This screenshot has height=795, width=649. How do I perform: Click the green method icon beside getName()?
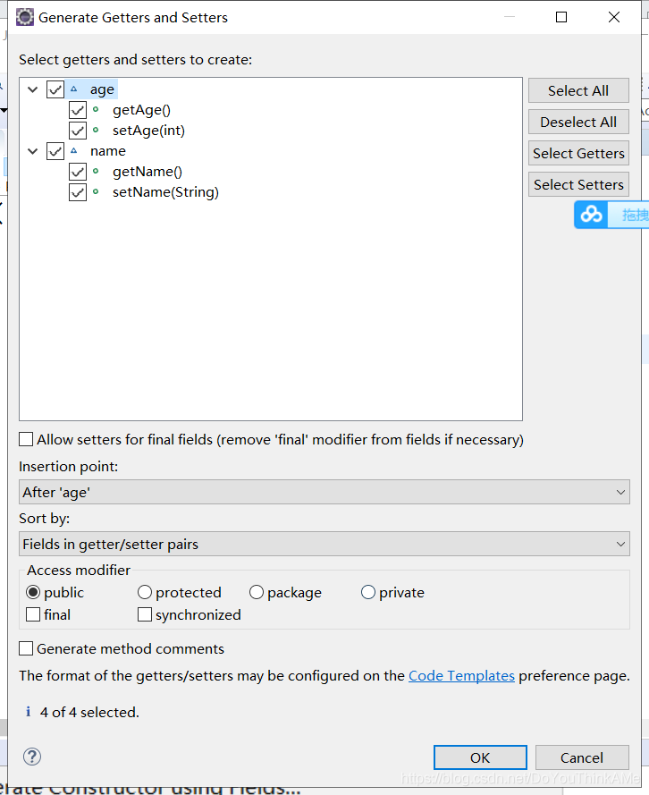tap(96, 172)
